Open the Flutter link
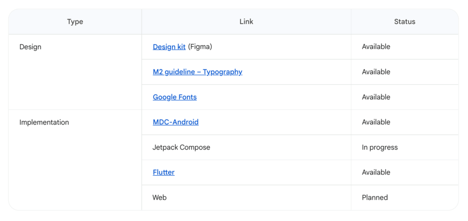468x221 pixels. 163,173
